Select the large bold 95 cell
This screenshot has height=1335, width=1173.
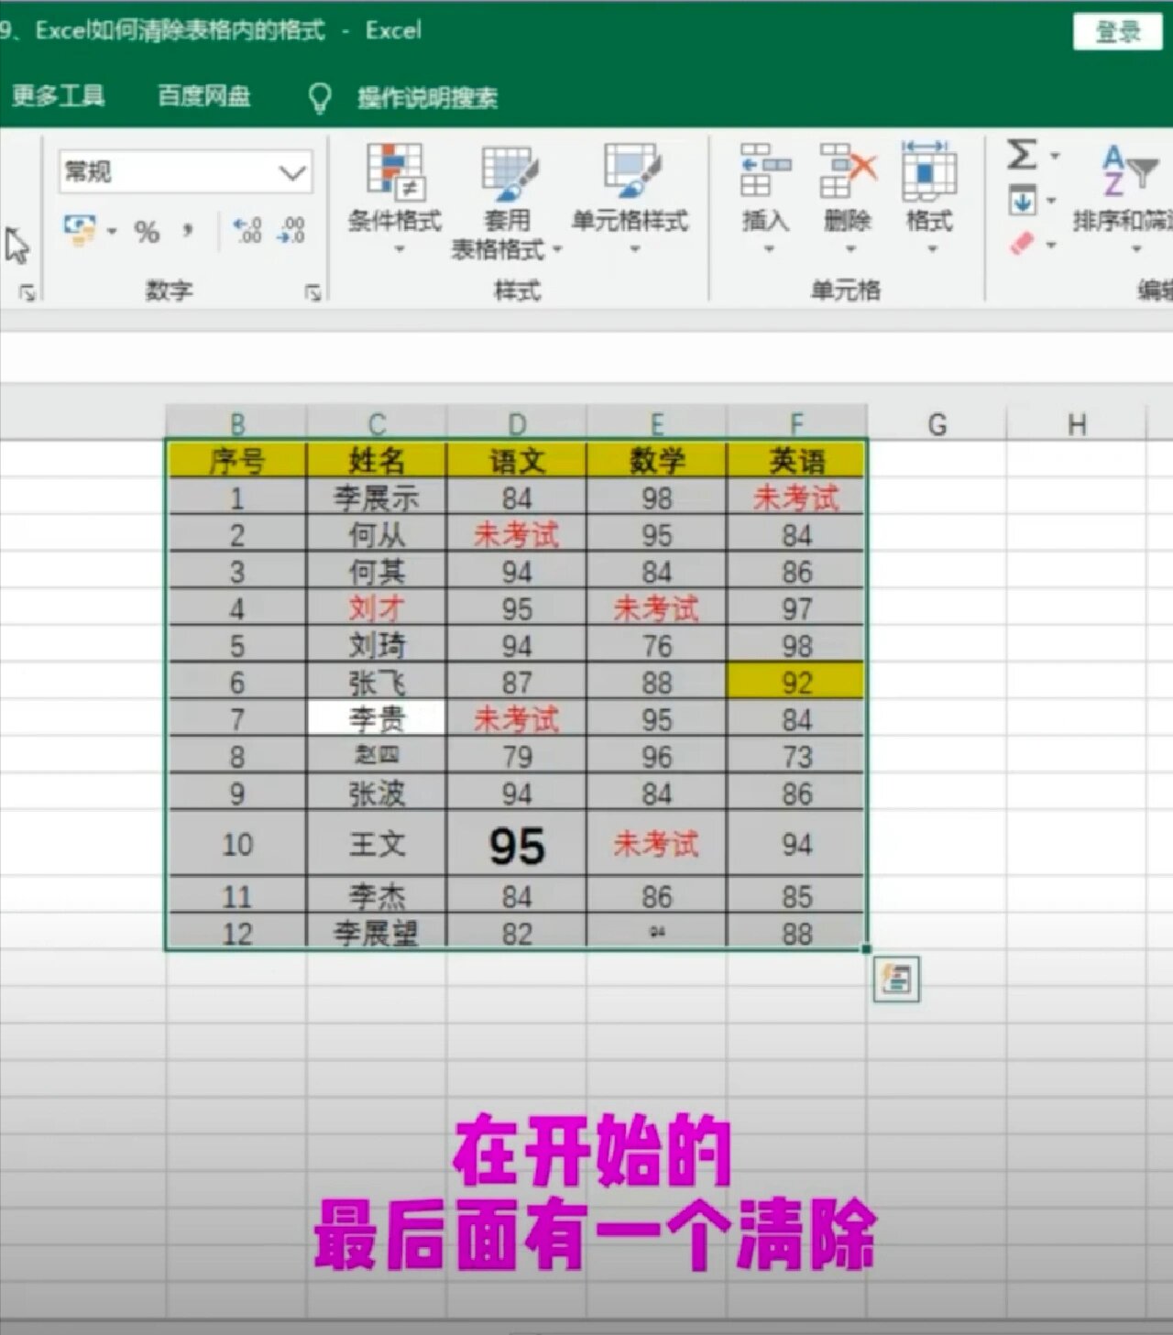click(517, 844)
